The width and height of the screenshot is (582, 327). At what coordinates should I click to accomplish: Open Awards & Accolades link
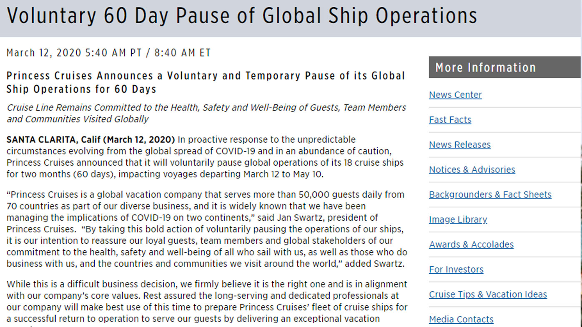tap(471, 245)
